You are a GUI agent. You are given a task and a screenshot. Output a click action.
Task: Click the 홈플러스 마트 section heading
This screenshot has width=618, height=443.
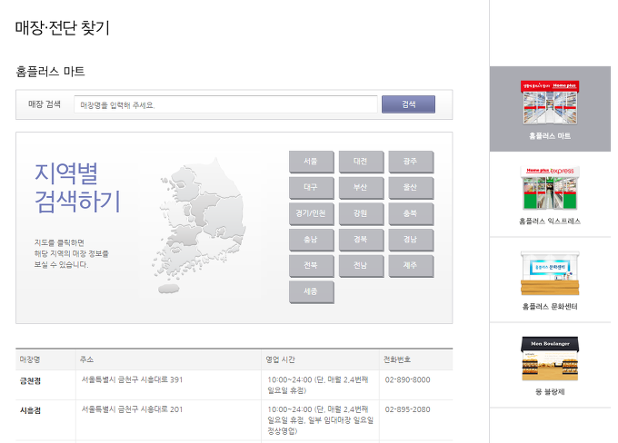[x=51, y=72]
